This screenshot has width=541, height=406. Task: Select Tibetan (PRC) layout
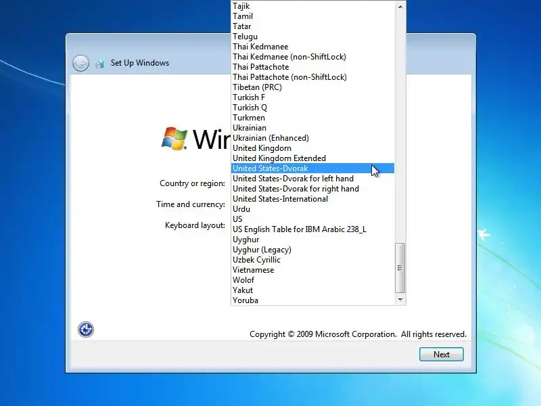point(312,87)
